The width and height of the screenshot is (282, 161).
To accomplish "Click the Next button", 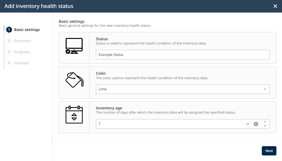I will click(x=269, y=151).
